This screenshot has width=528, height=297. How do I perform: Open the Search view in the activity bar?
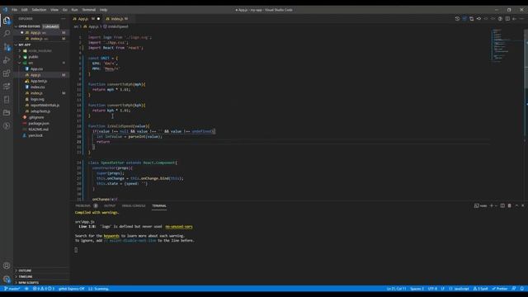pyautogui.click(x=7, y=33)
